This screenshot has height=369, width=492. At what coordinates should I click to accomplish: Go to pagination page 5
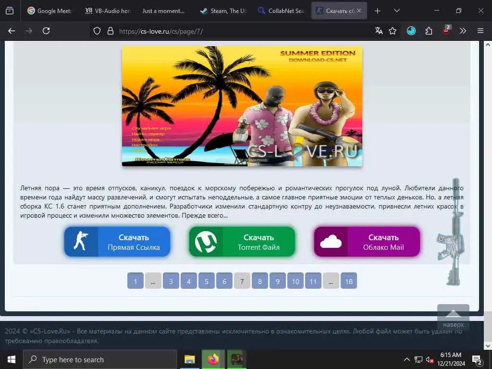tap(207, 281)
